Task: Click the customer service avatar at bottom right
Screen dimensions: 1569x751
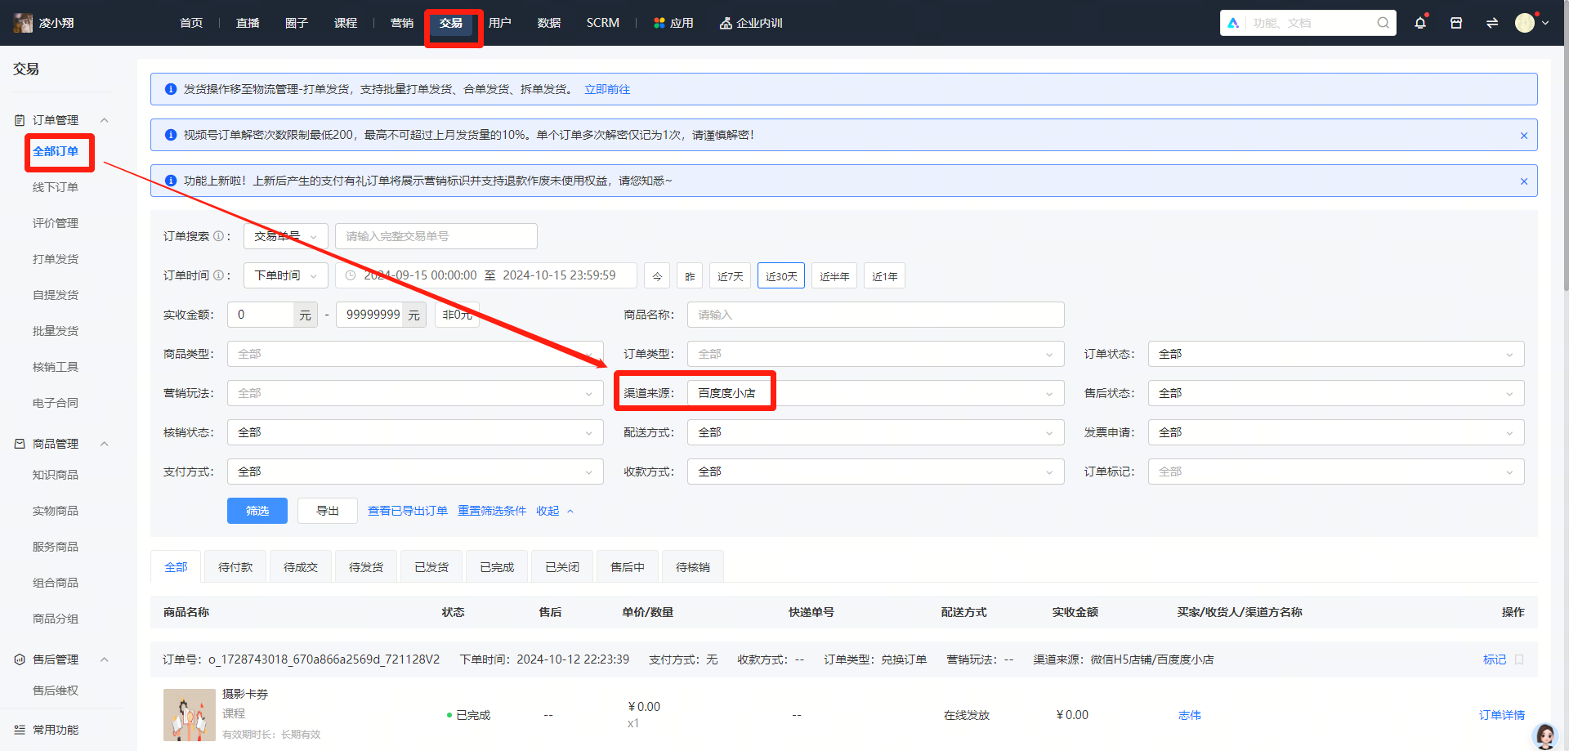Action: click(x=1545, y=735)
